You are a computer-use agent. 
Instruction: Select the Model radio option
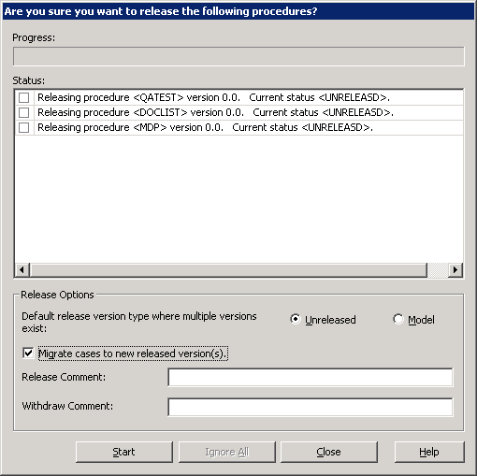(397, 319)
